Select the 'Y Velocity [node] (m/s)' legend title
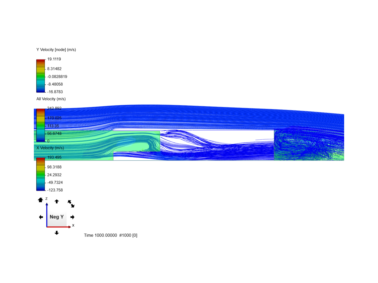This screenshot has height=283, width=378. (56, 50)
